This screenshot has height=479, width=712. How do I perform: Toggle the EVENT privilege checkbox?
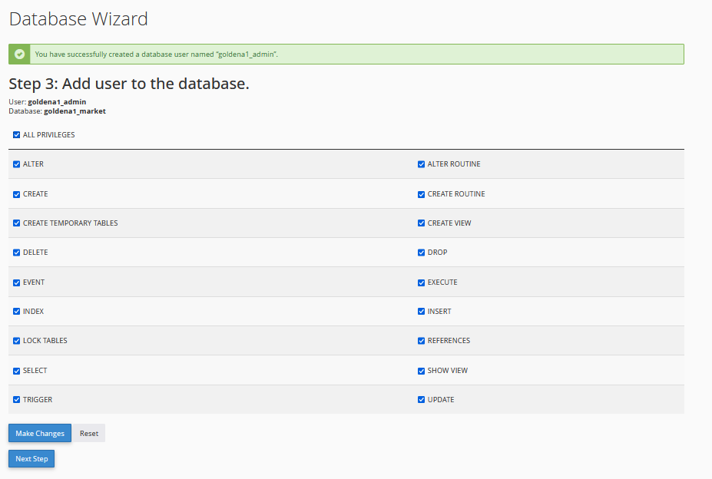16,282
